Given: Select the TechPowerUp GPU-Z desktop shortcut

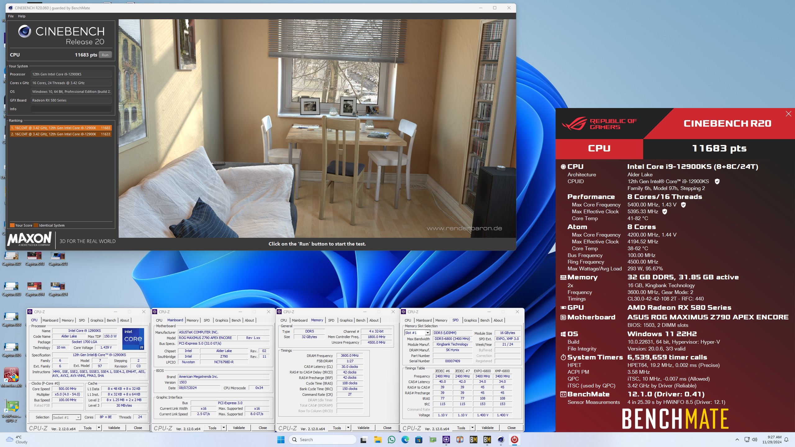Looking at the screenshot, I should click(x=11, y=411).
